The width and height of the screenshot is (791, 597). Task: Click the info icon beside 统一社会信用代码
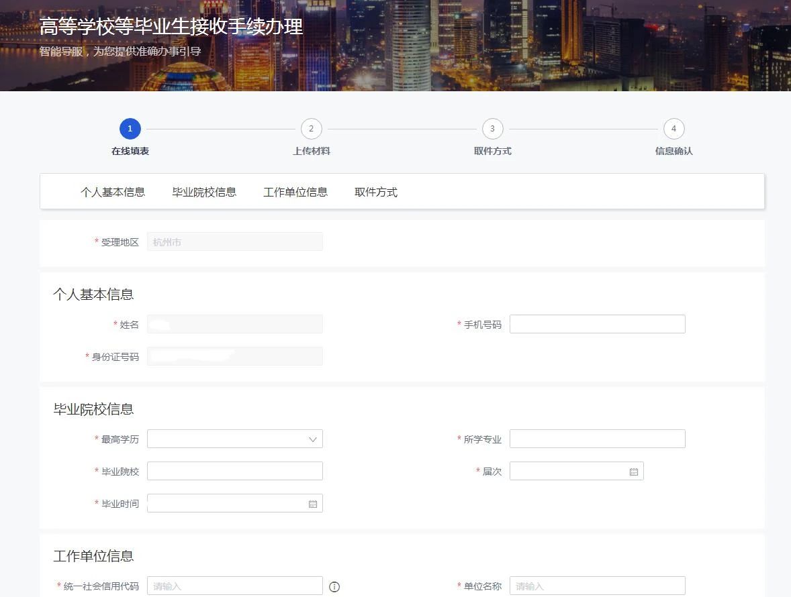334,587
